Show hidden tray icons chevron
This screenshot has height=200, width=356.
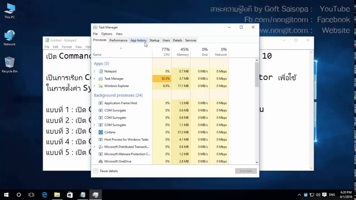[299, 195]
